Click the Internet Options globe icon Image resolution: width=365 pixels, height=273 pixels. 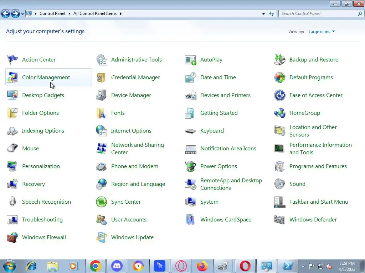[101, 131]
